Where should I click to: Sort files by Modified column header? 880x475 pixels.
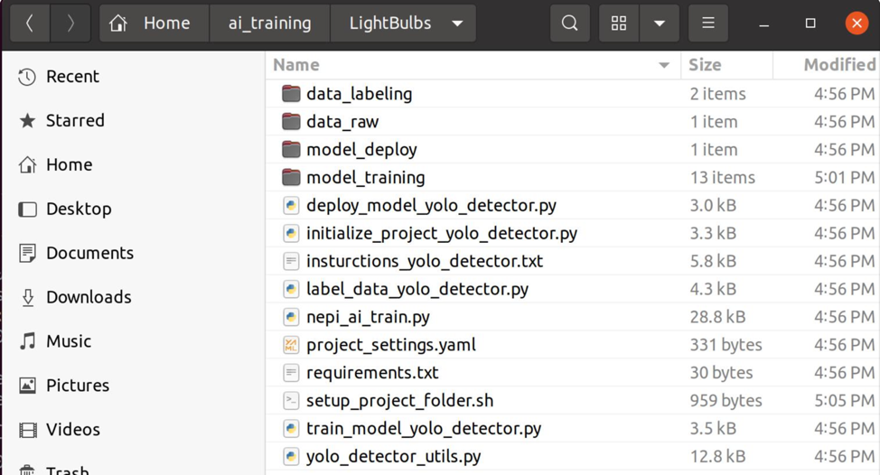[x=839, y=65]
